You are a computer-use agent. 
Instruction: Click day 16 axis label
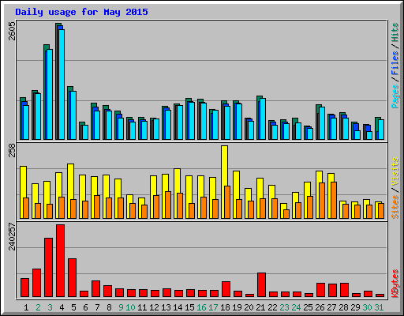click(x=201, y=307)
